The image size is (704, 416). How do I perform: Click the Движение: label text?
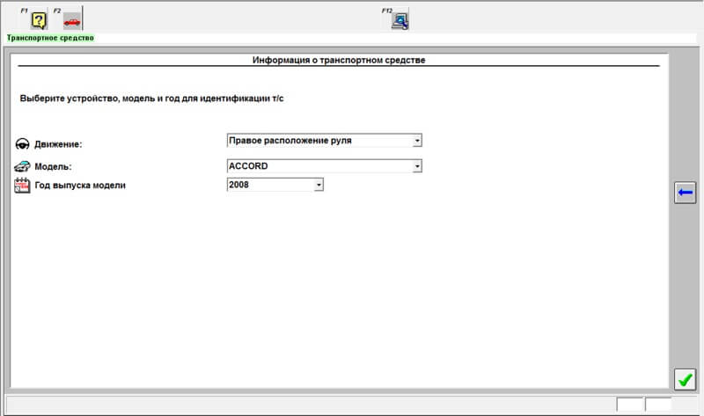click(58, 144)
